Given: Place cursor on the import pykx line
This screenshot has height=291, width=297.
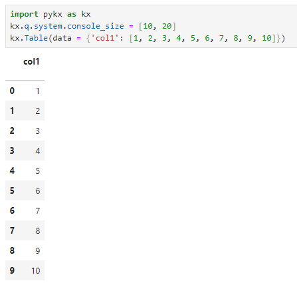Looking at the screenshot, I should tap(50, 14).
